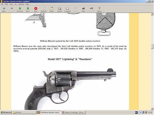Viewport: 154px width, 115px height.
Task: Click the patent drawing of the grip with lanyard ring
Action: point(105,24)
